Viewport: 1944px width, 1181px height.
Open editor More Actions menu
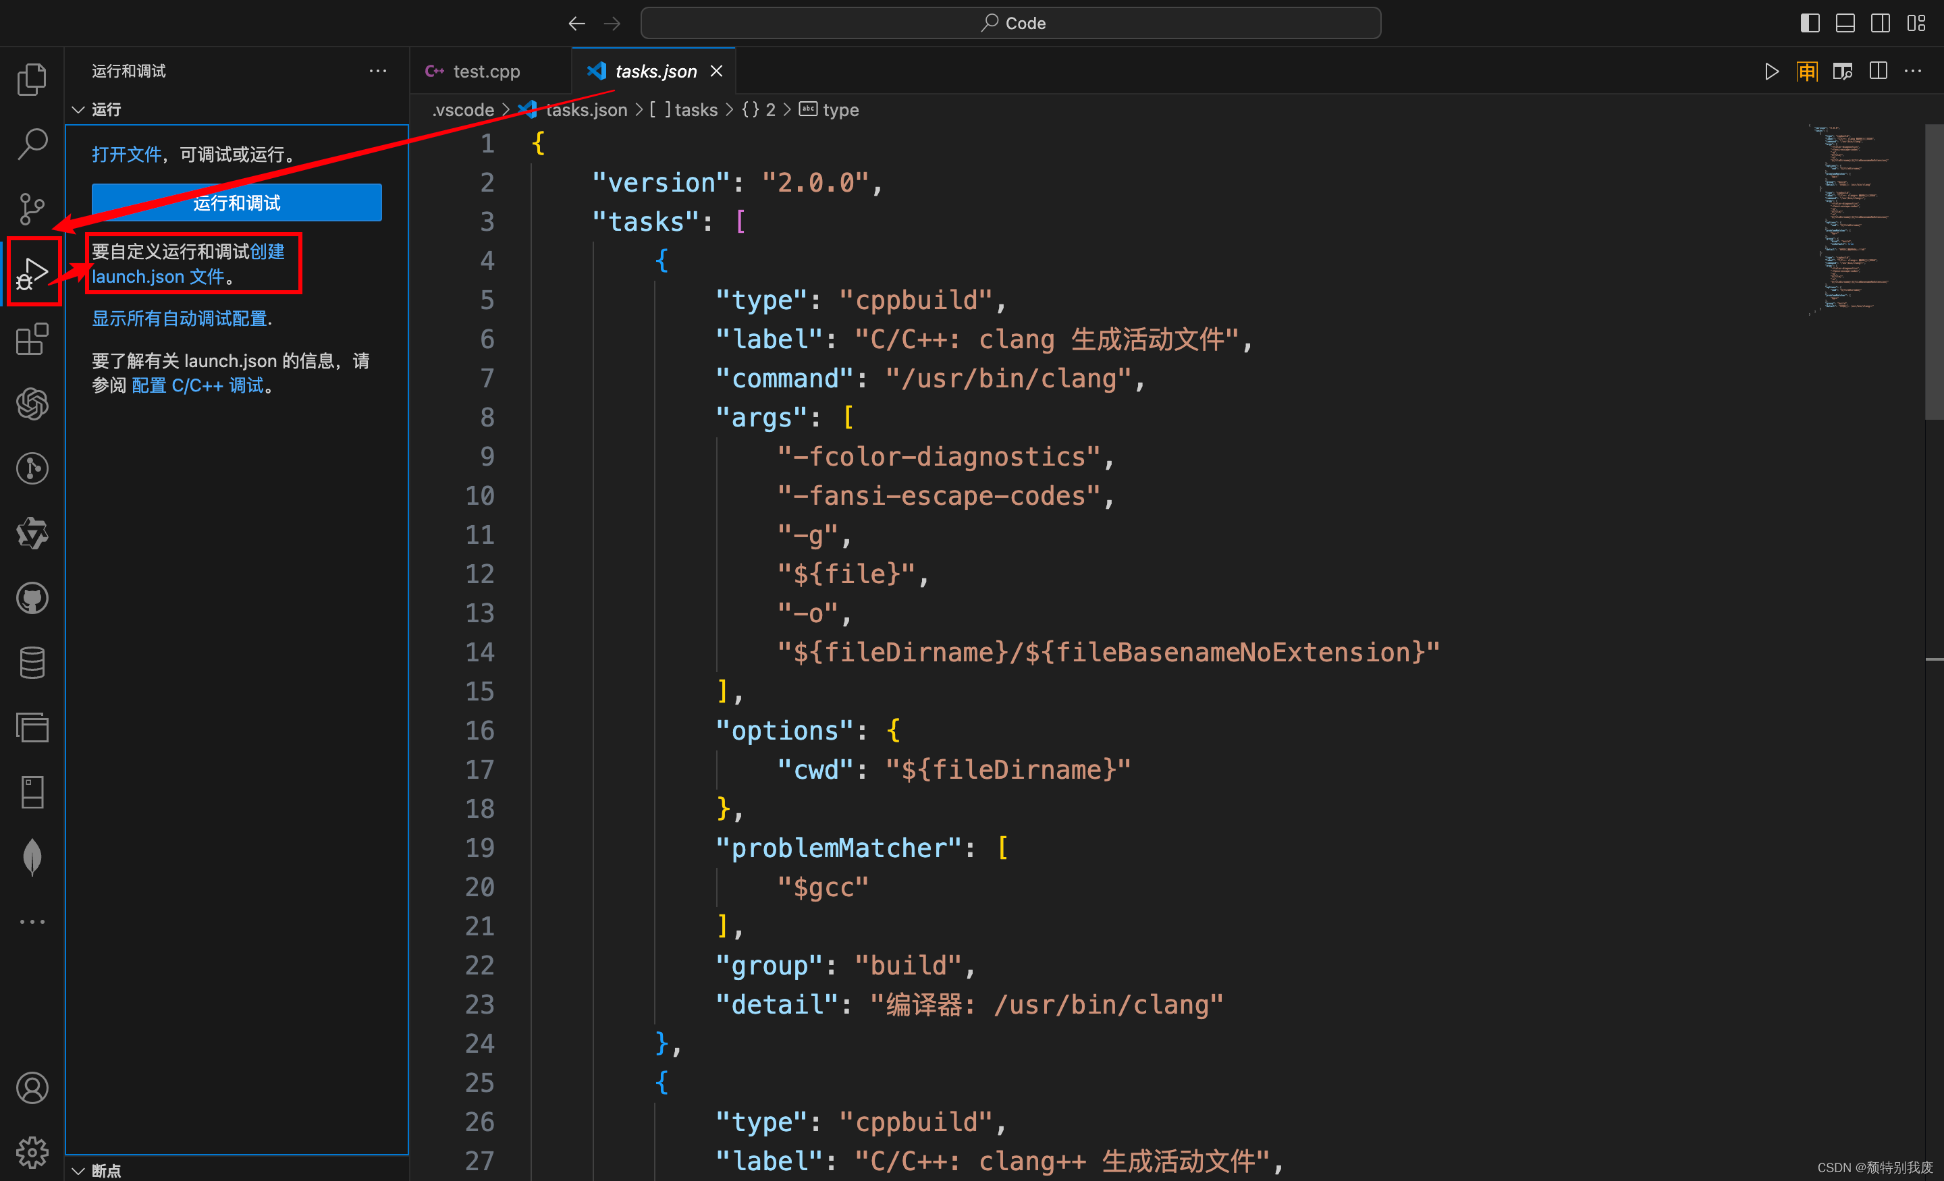(x=1913, y=71)
